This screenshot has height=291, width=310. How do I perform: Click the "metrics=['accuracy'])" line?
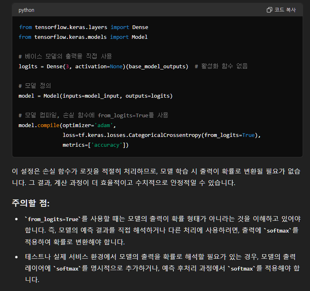pos(95,145)
